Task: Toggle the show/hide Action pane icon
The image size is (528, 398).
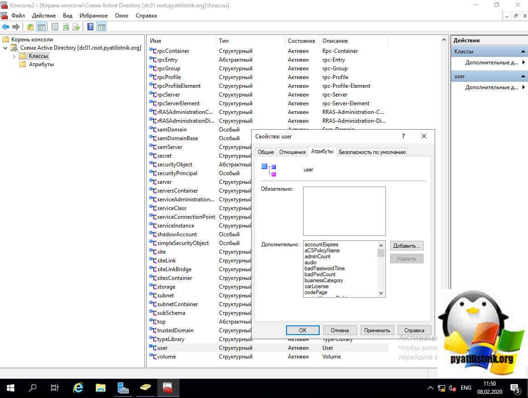Action: pos(102,27)
